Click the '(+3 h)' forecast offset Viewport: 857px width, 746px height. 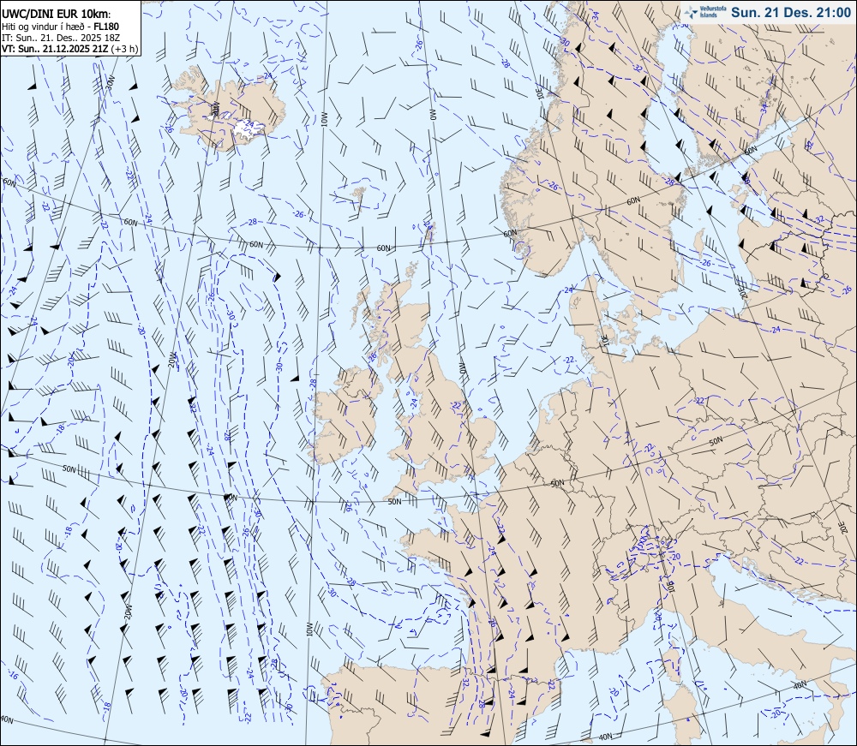point(124,48)
